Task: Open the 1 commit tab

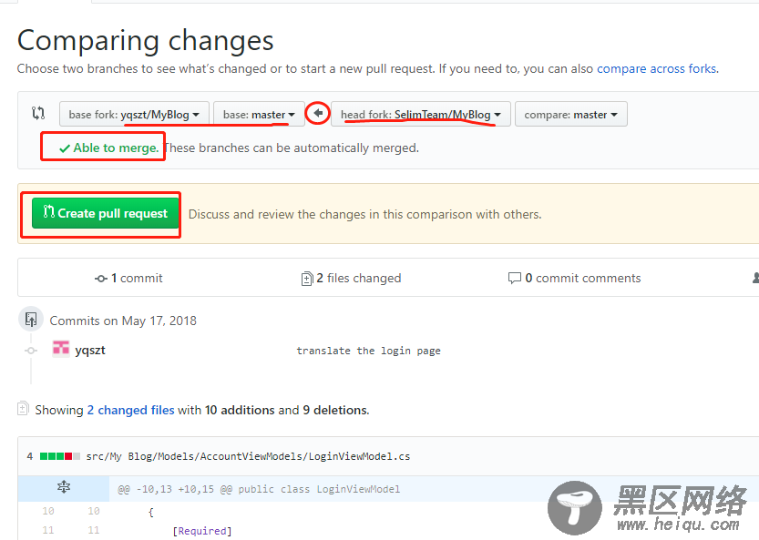Action: (x=128, y=279)
